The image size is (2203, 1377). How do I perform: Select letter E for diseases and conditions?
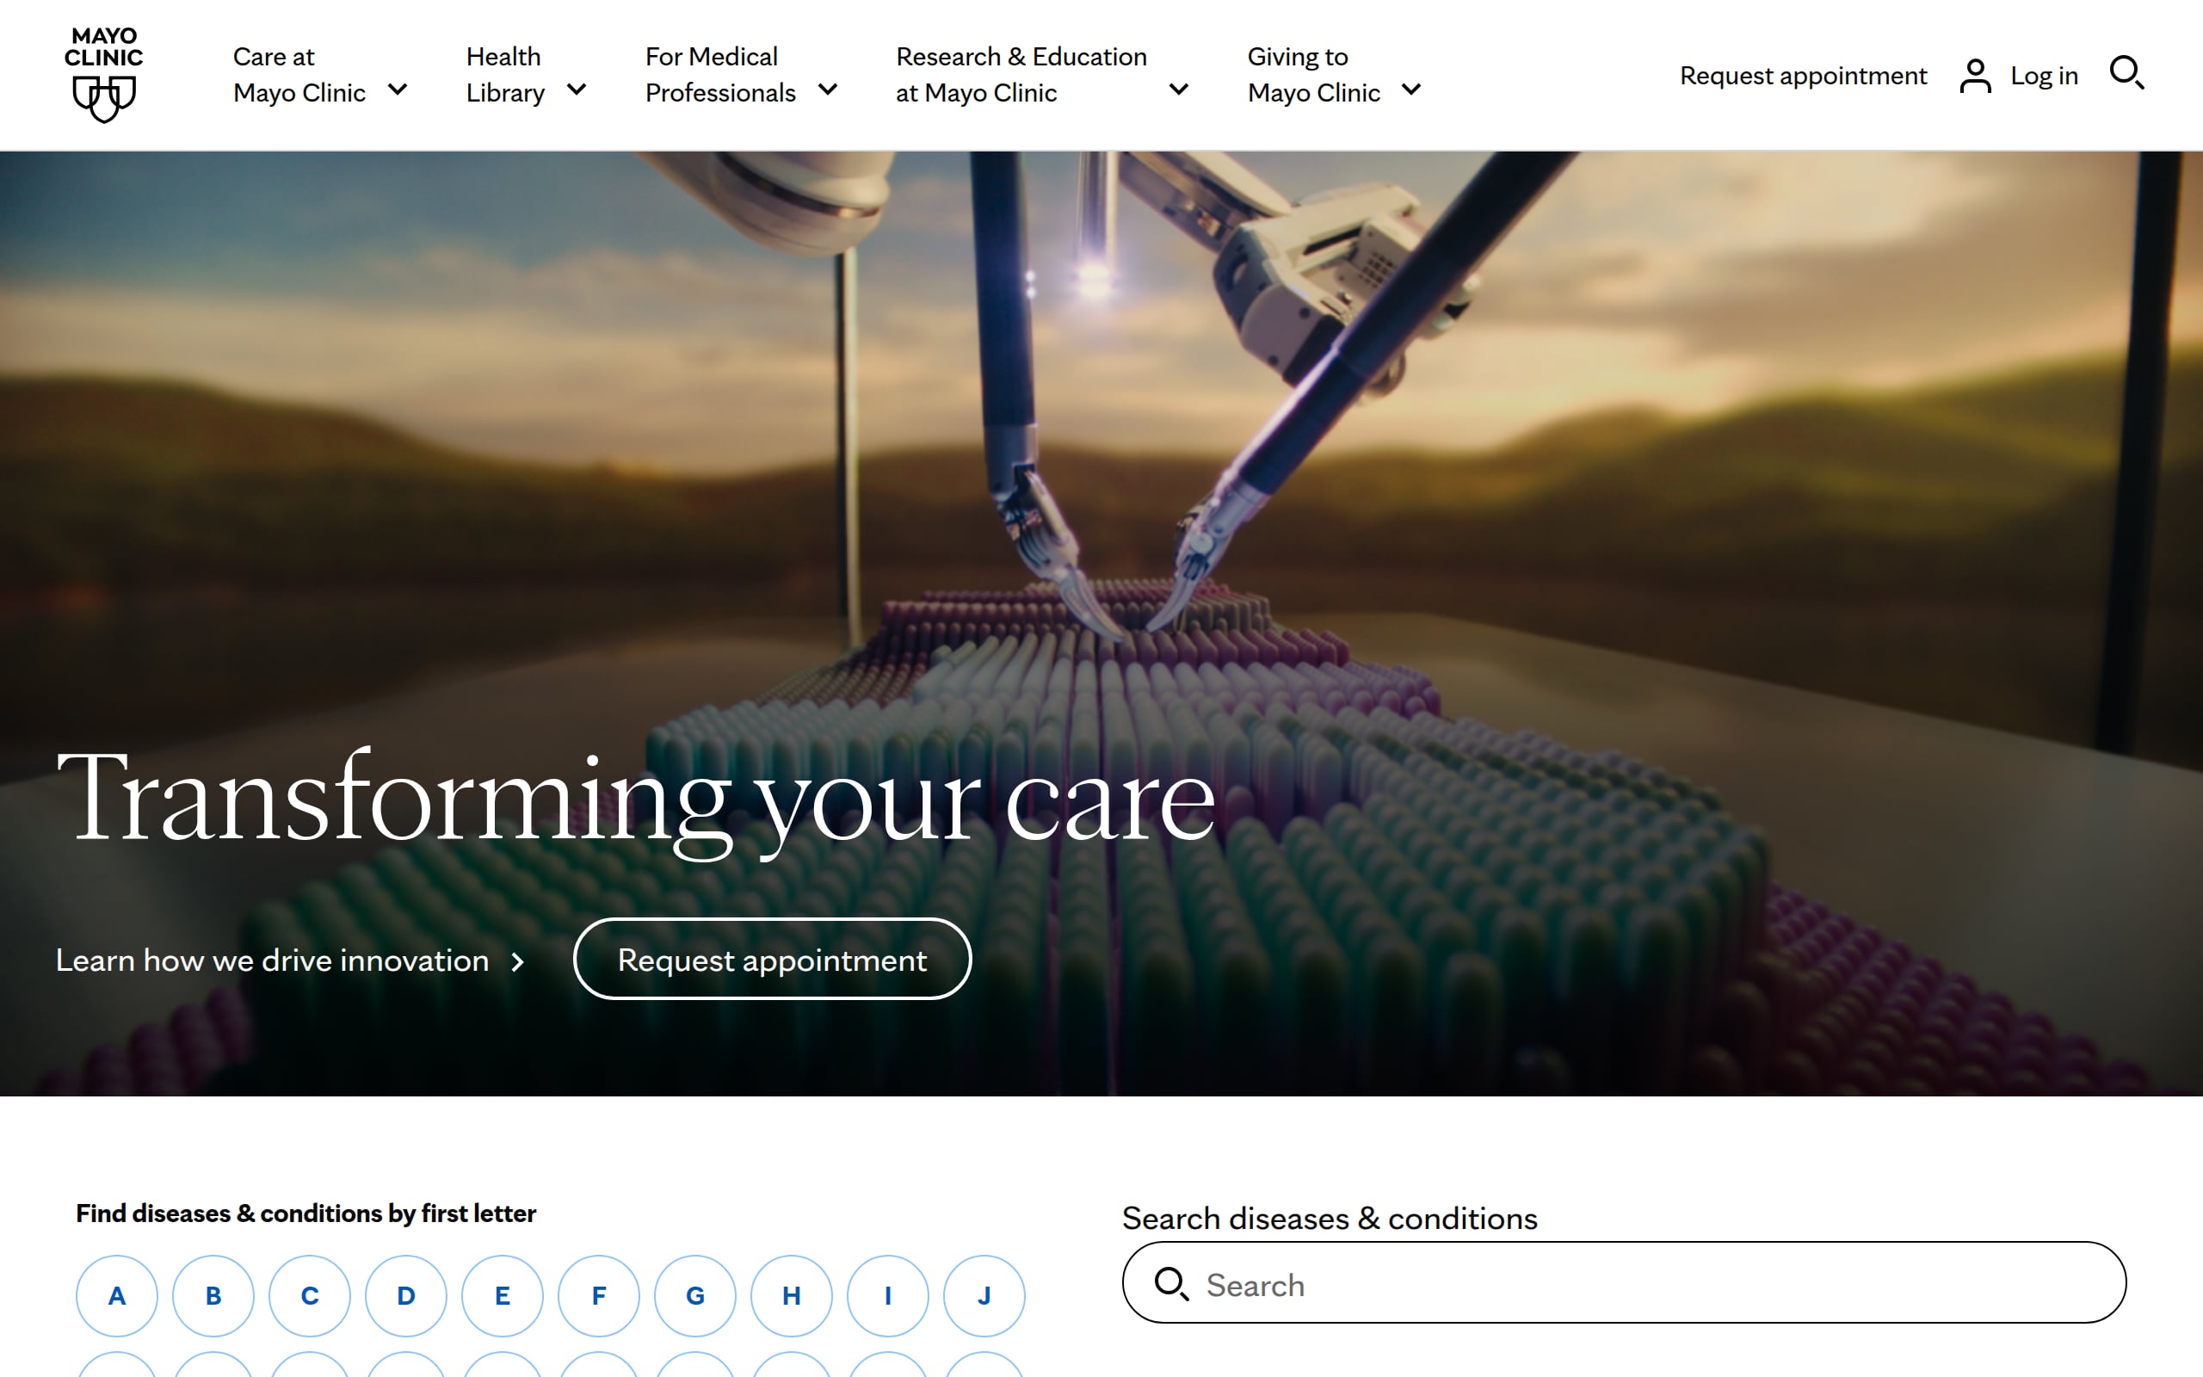point(502,1296)
